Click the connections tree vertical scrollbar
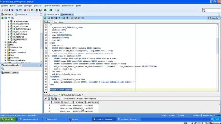The width and height of the screenshot is (221, 124). (x=41, y=41)
